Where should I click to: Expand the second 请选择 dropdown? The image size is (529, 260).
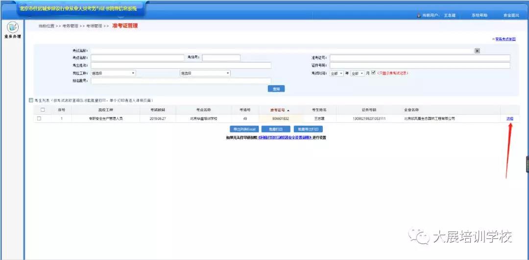point(205,73)
